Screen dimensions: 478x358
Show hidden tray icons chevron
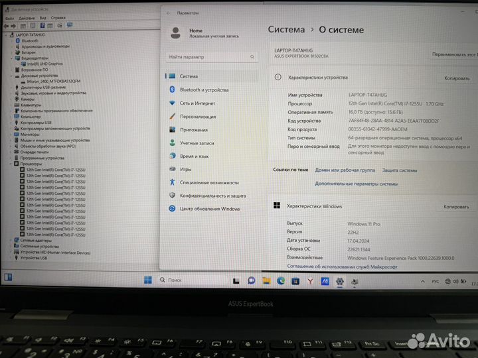click(423, 281)
